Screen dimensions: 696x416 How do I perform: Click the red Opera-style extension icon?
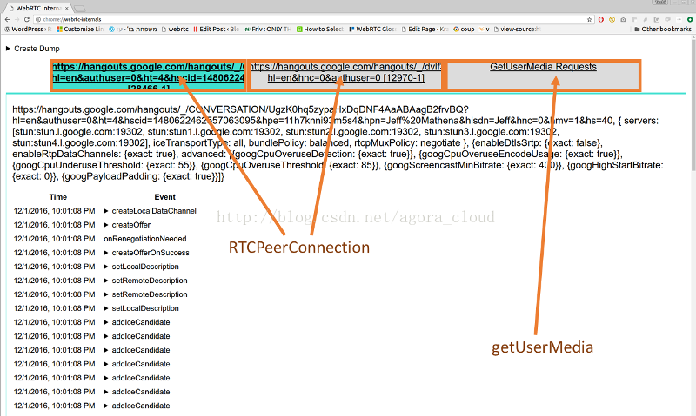click(x=601, y=19)
